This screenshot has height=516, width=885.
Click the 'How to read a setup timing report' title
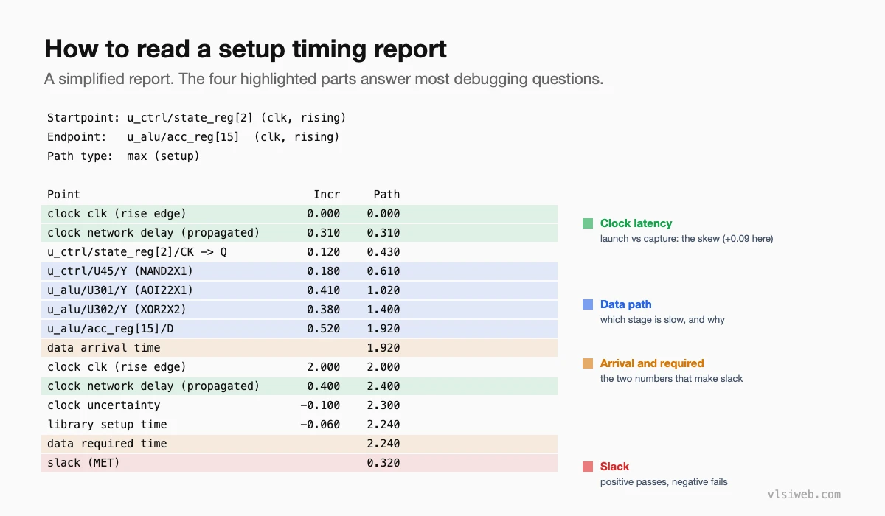(246, 49)
